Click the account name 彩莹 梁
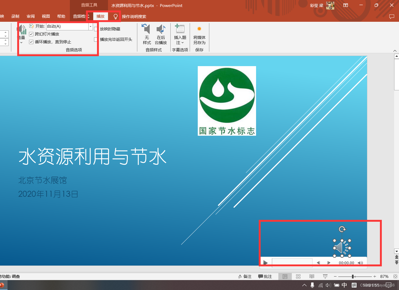 point(317,5)
